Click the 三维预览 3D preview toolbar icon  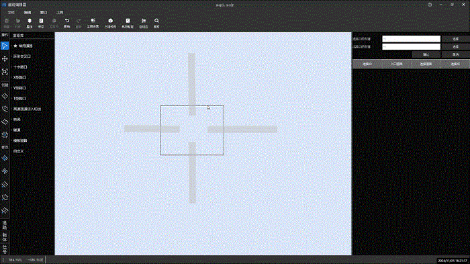click(x=110, y=23)
